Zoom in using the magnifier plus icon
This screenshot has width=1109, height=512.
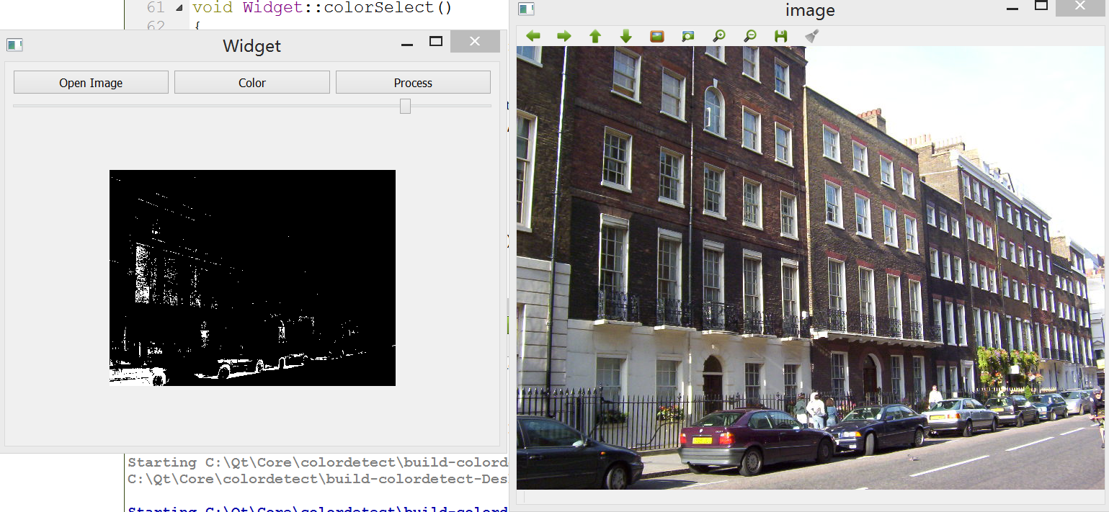(719, 36)
